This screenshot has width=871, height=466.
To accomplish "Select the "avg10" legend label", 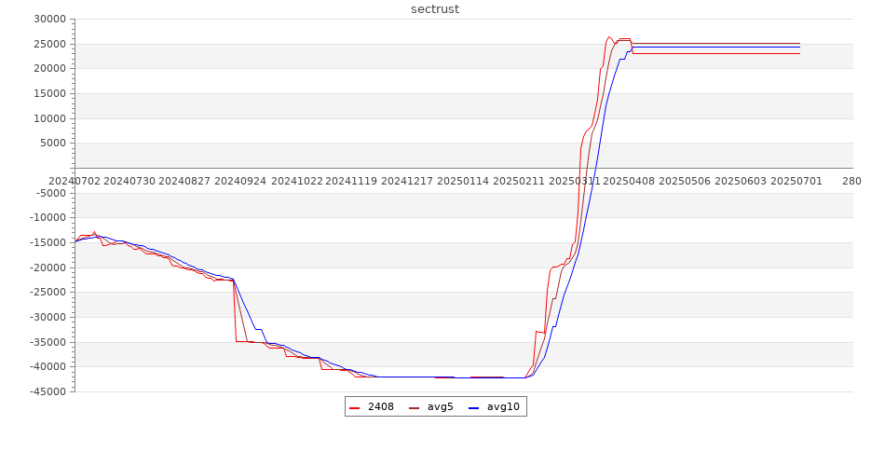I will tap(503, 406).
